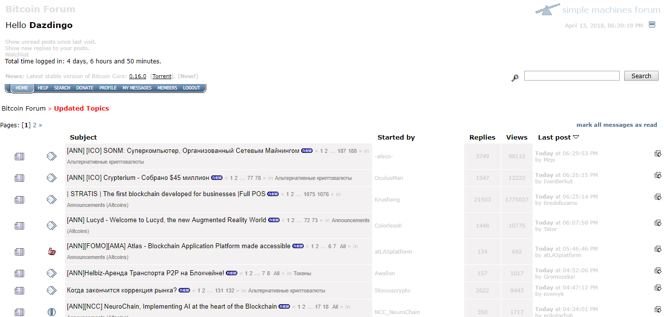Click inside the search text field
The image size is (664, 317).
click(571, 76)
